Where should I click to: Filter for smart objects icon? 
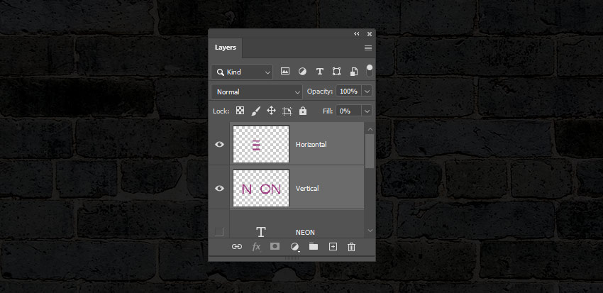click(354, 72)
